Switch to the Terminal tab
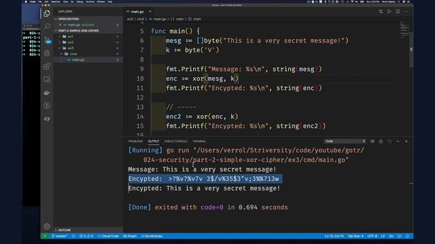Image resolution: width=435 pixels, height=244 pixels. click(x=199, y=141)
